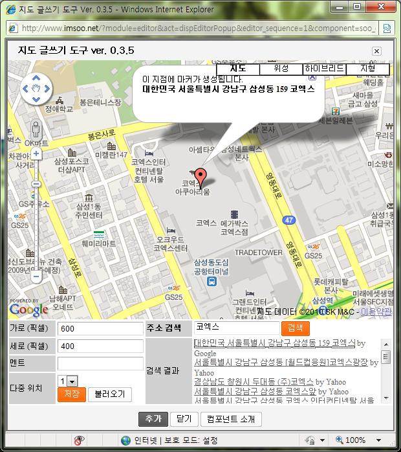Close the map editor popup panel

(376, 51)
